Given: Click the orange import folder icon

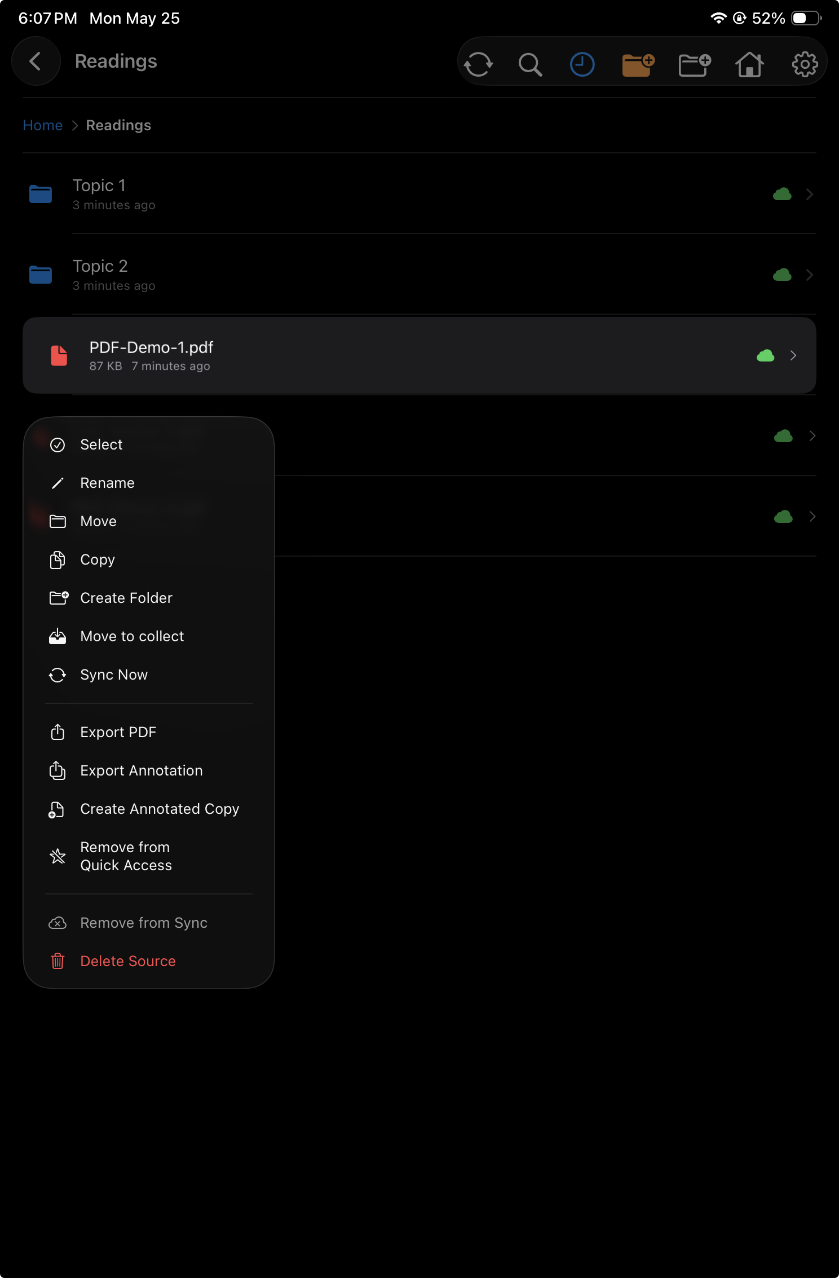Looking at the screenshot, I should pos(638,65).
